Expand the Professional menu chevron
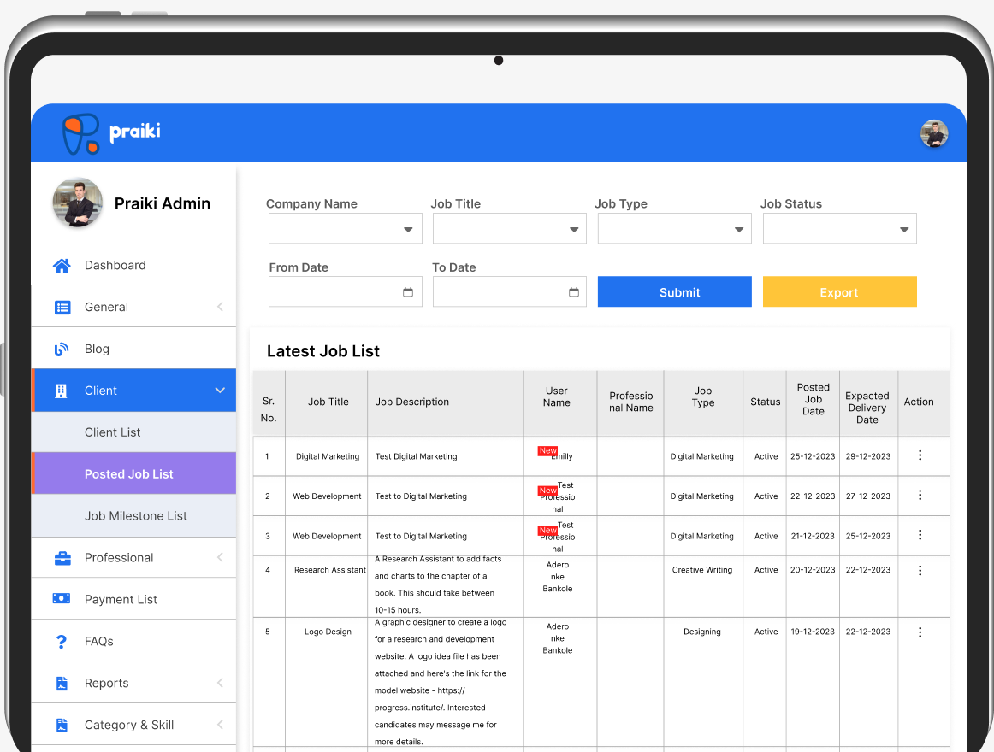Screen dimensions: 994x752 tap(220, 558)
